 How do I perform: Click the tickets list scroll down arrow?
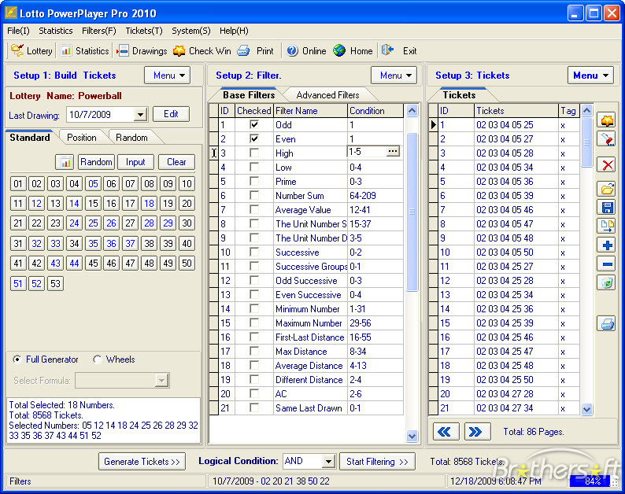tap(586, 409)
